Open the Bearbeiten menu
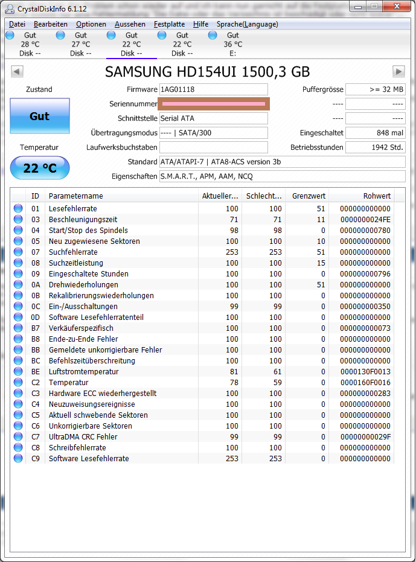Image resolution: width=416 pixels, height=562 pixels. click(x=51, y=24)
